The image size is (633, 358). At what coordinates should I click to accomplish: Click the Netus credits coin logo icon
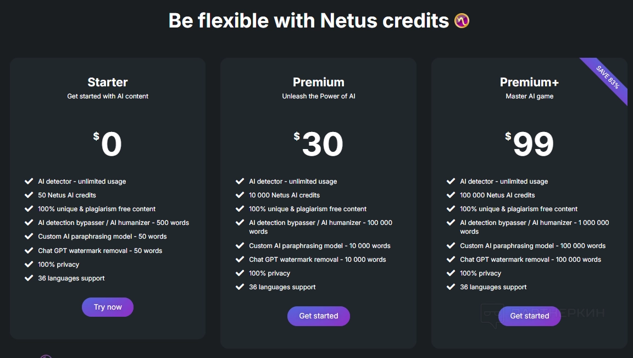[x=462, y=21]
